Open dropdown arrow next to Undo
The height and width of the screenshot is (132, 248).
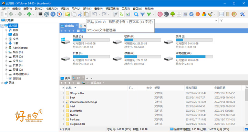pos(99,14)
